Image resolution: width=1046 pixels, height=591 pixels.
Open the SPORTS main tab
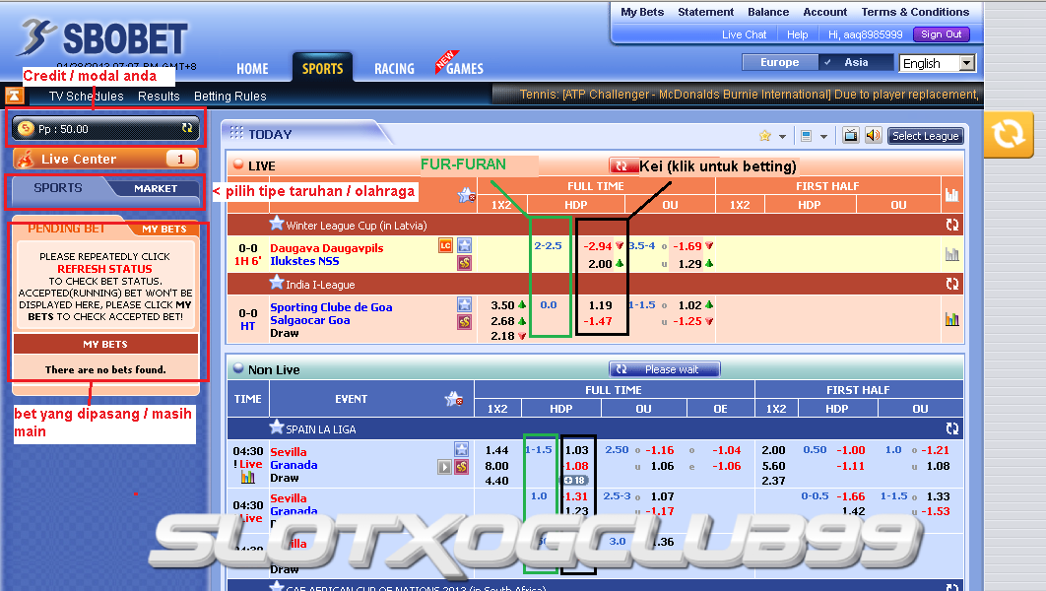[x=322, y=68]
